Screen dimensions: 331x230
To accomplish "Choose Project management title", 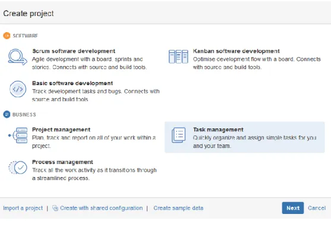I will coord(61,130).
